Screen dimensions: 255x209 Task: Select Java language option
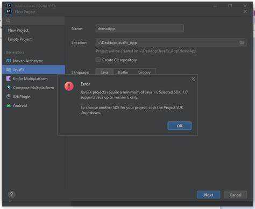(x=104, y=72)
